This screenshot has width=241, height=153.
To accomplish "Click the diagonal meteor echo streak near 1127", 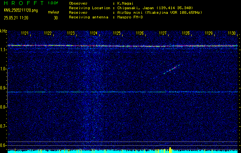I will tap(172, 69).
